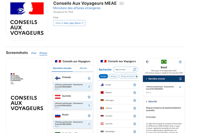The width and height of the screenshot is (198, 133).
Task: Open the Ministere des affaires etrangeres developer link
Action: (x=77, y=8)
